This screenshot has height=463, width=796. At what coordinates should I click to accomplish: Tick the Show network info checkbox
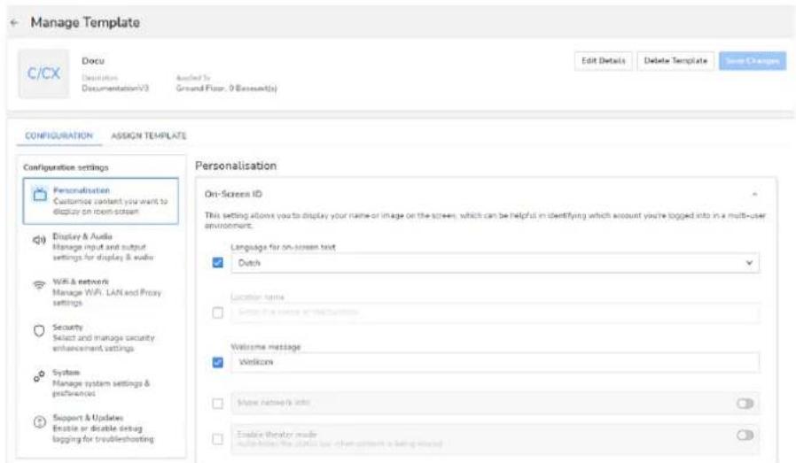(218, 404)
